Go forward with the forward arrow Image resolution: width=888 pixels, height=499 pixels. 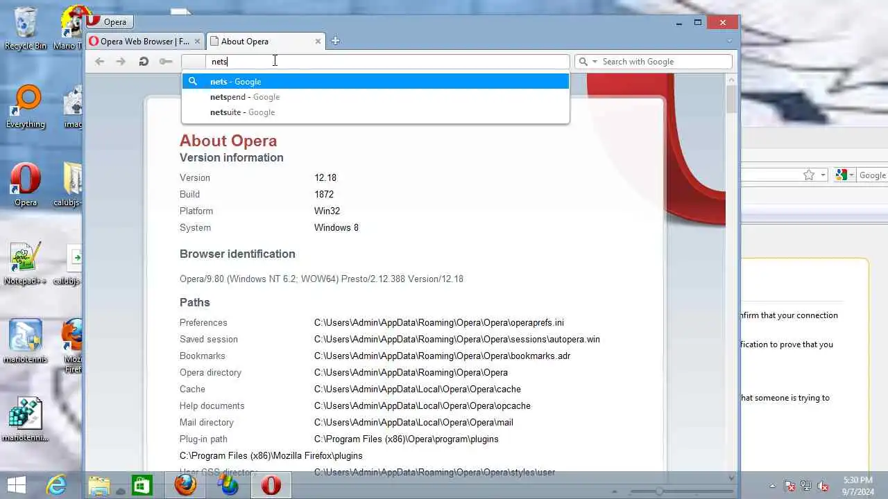[x=121, y=62]
